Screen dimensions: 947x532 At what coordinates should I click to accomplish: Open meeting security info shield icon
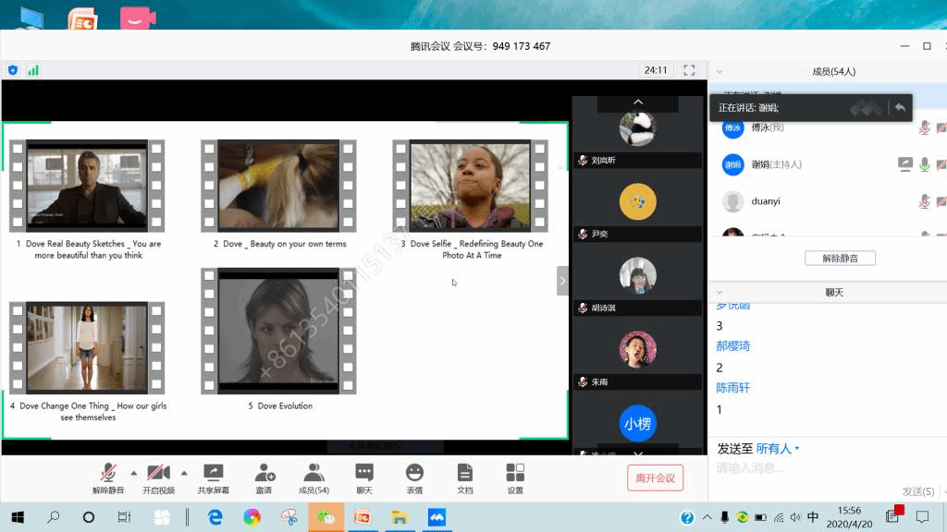pyautogui.click(x=13, y=70)
